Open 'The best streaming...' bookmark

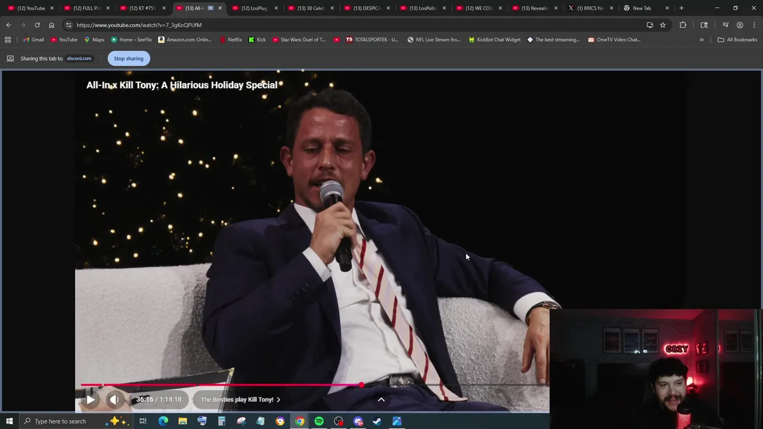coord(553,40)
